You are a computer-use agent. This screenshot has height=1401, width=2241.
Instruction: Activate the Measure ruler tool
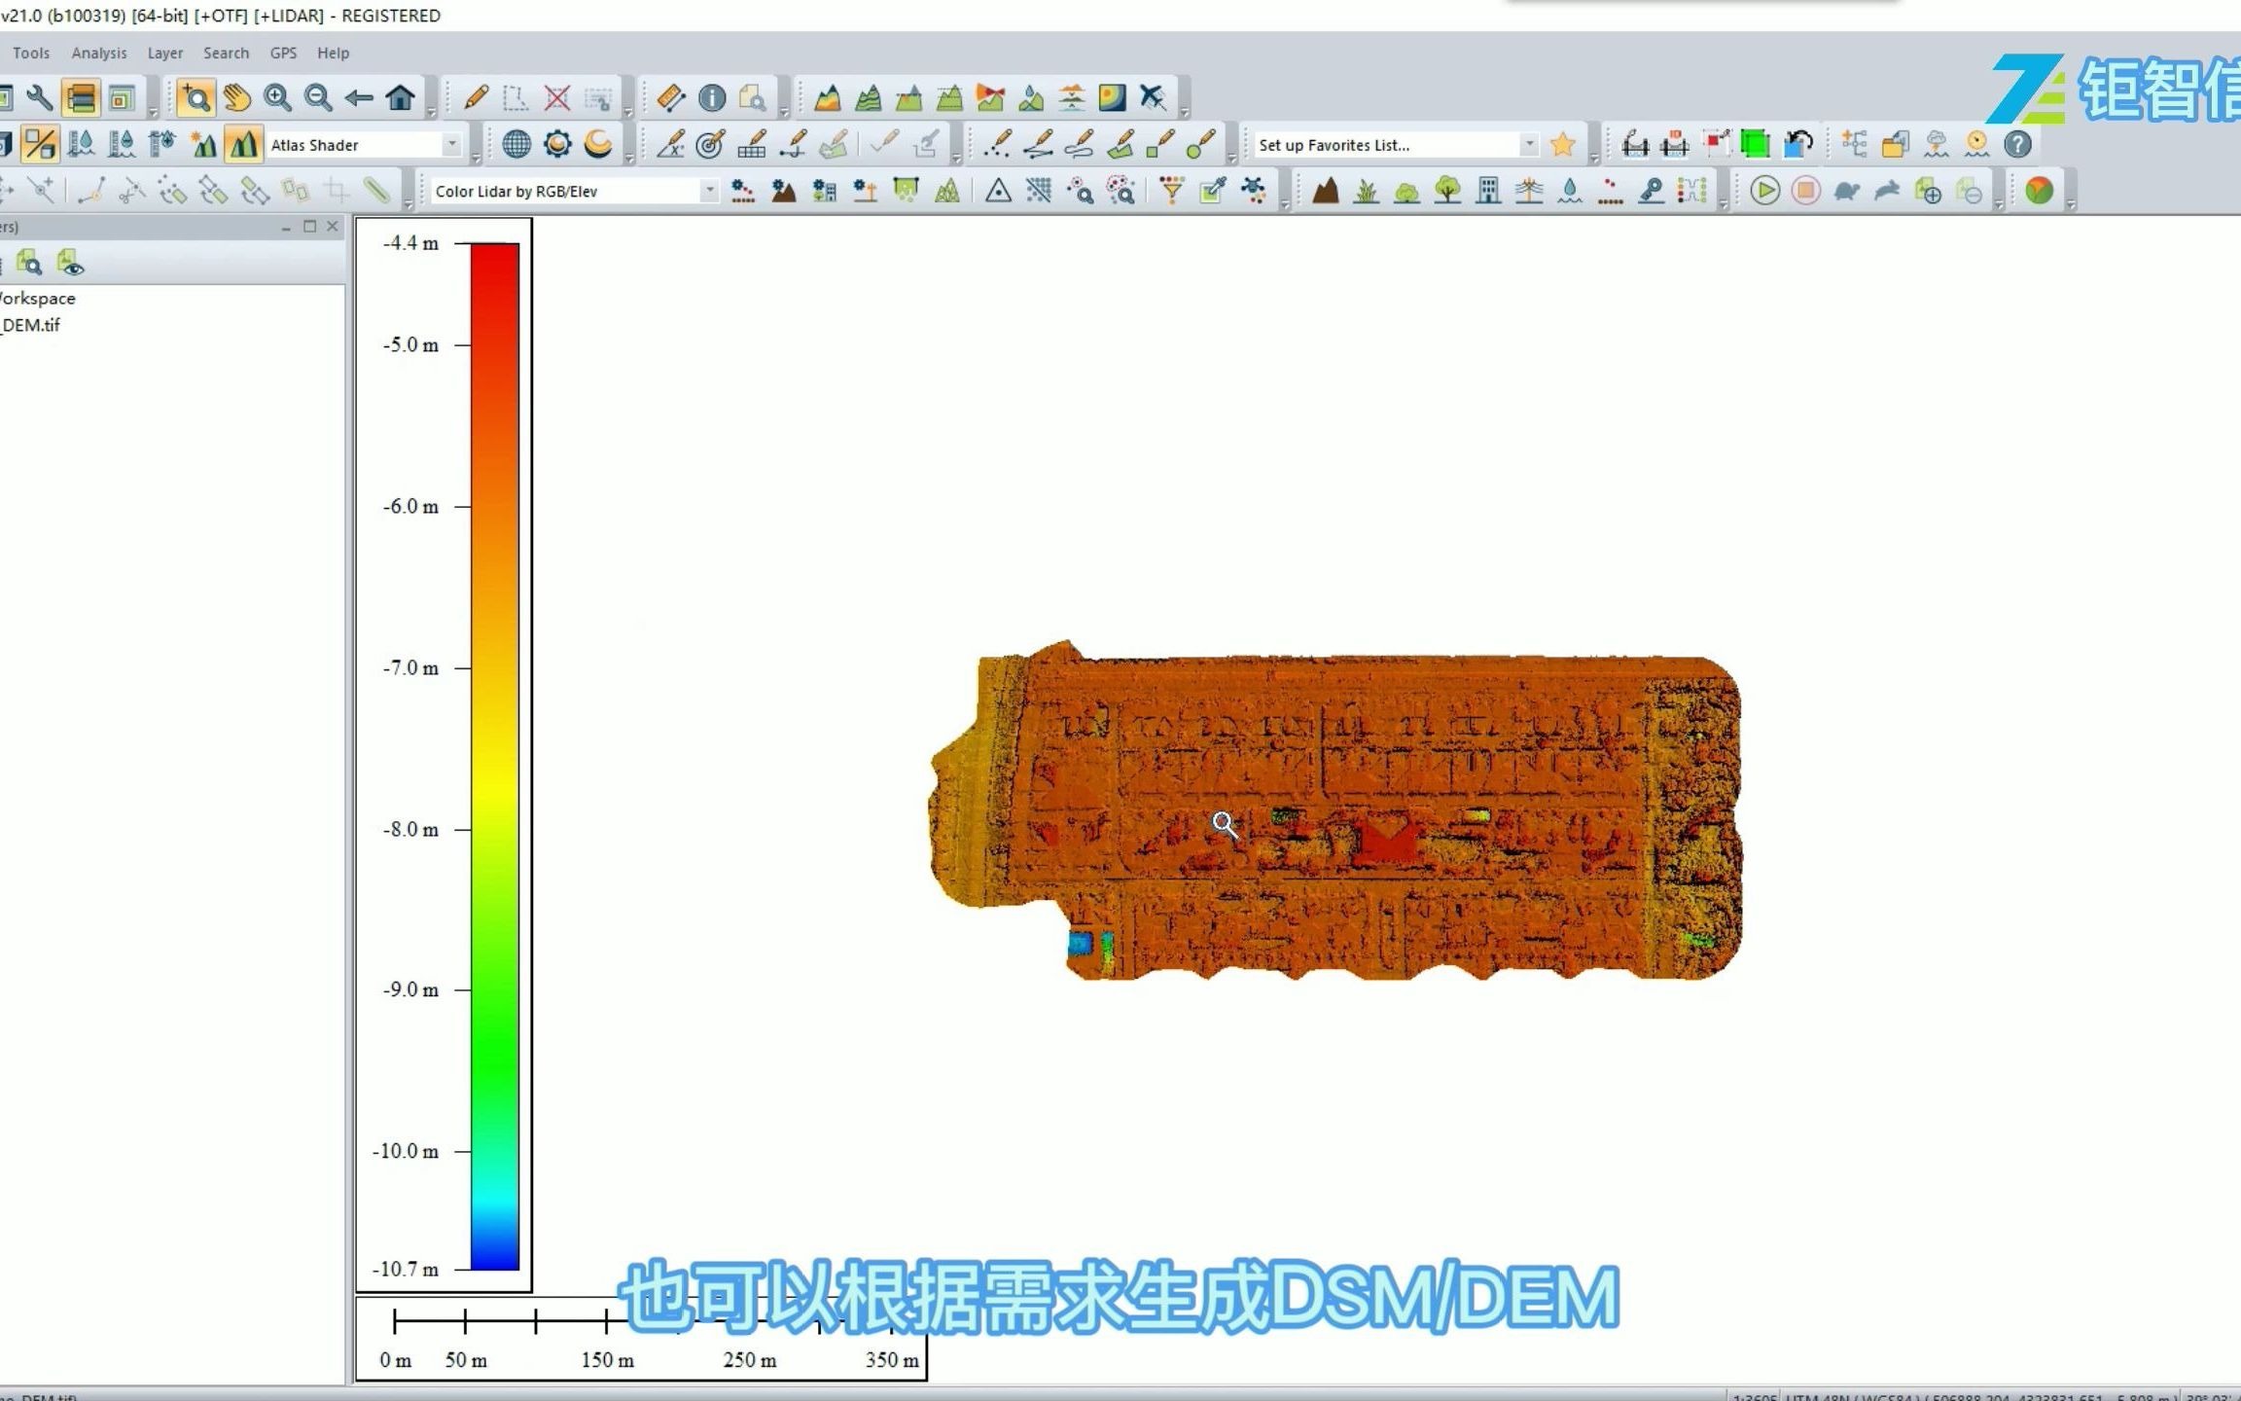(x=670, y=97)
